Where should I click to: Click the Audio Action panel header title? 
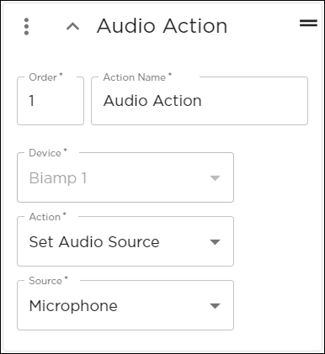click(162, 26)
